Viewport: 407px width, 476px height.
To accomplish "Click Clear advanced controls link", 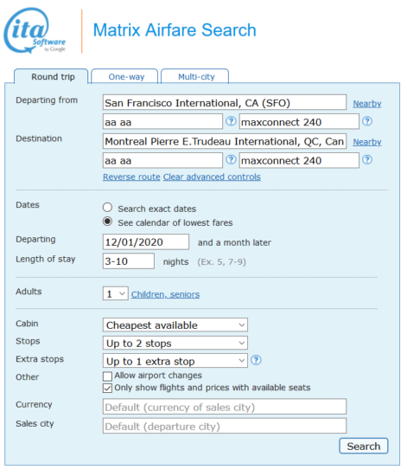I will [212, 177].
